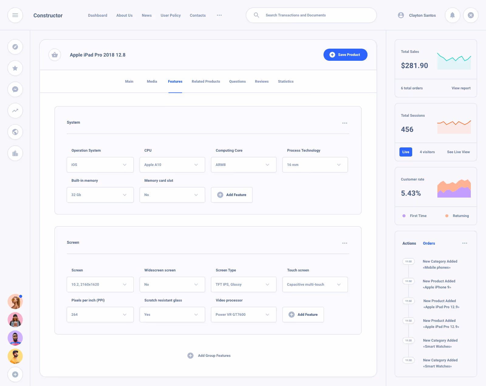Select the analytics trend icon in sidebar

click(x=15, y=111)
